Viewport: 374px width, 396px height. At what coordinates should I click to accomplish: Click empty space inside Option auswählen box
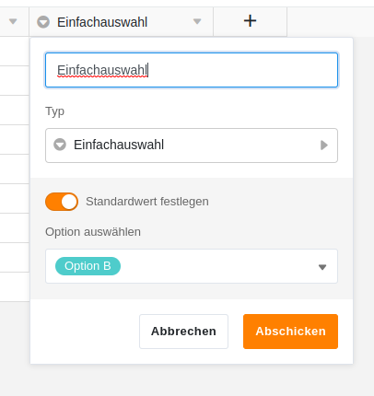[x=218, y=266]
